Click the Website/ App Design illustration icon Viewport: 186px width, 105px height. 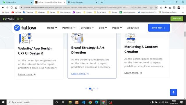26,39
